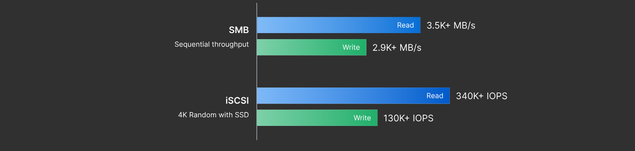This screenshot has height=151, width=635.
Task: Click the Read text inside SMB bar
Action: (405, 25)
